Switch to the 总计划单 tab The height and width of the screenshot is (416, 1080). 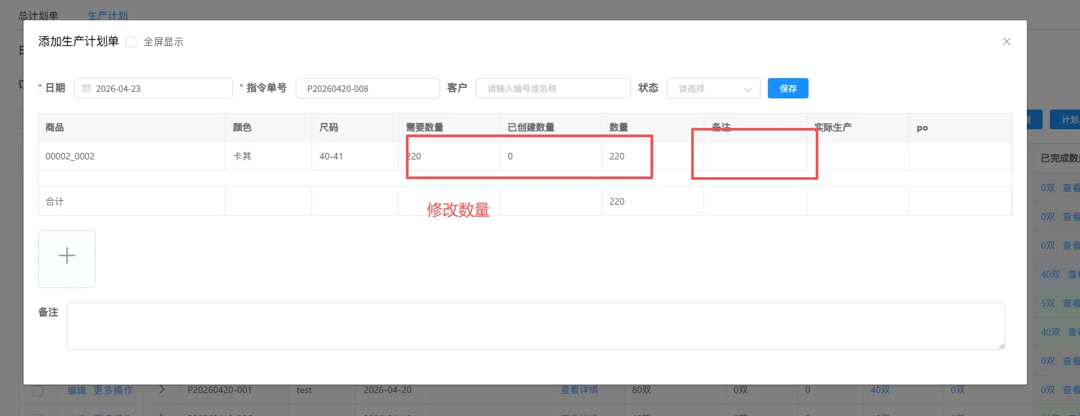coord(38,15)
